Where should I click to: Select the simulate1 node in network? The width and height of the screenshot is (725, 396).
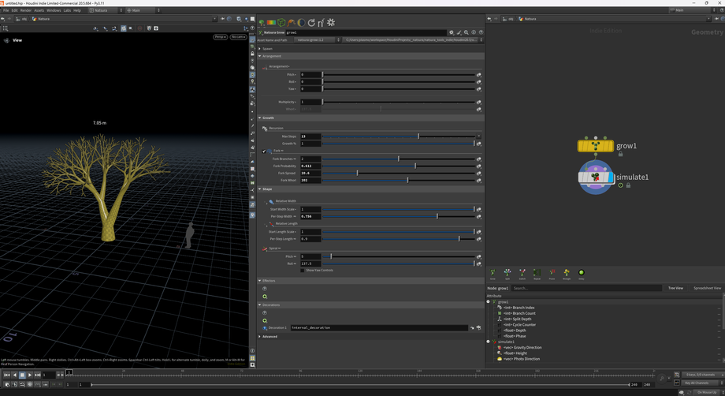595,177
